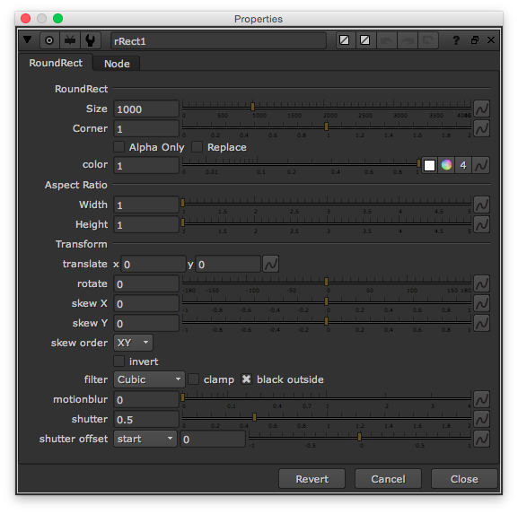The image size is (518, 514).
Task: Click the motionblur value field
Action: point(146,399)
